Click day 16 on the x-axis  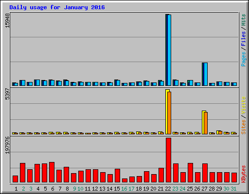[124, 189]
